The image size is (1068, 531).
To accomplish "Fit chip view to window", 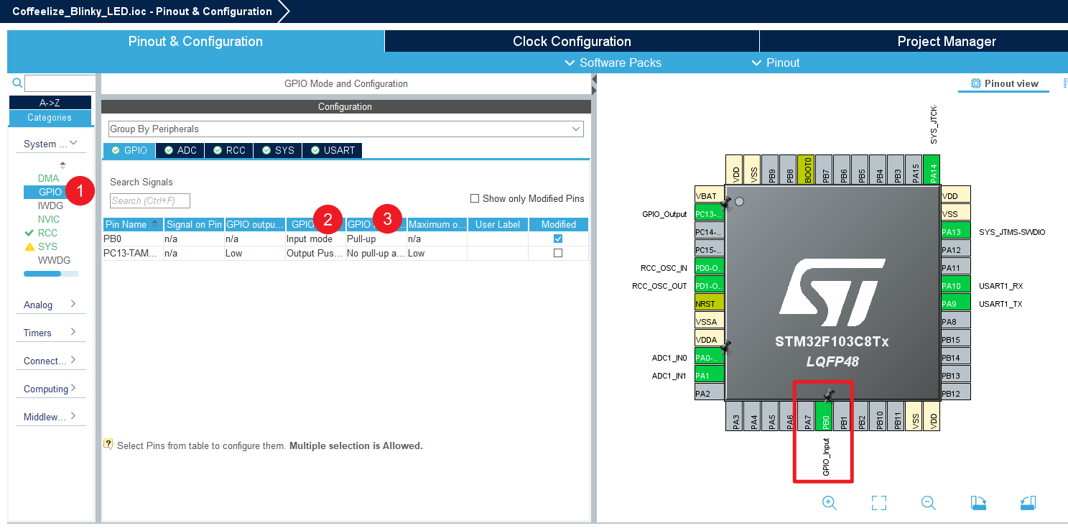I will (x=878, y=503).
